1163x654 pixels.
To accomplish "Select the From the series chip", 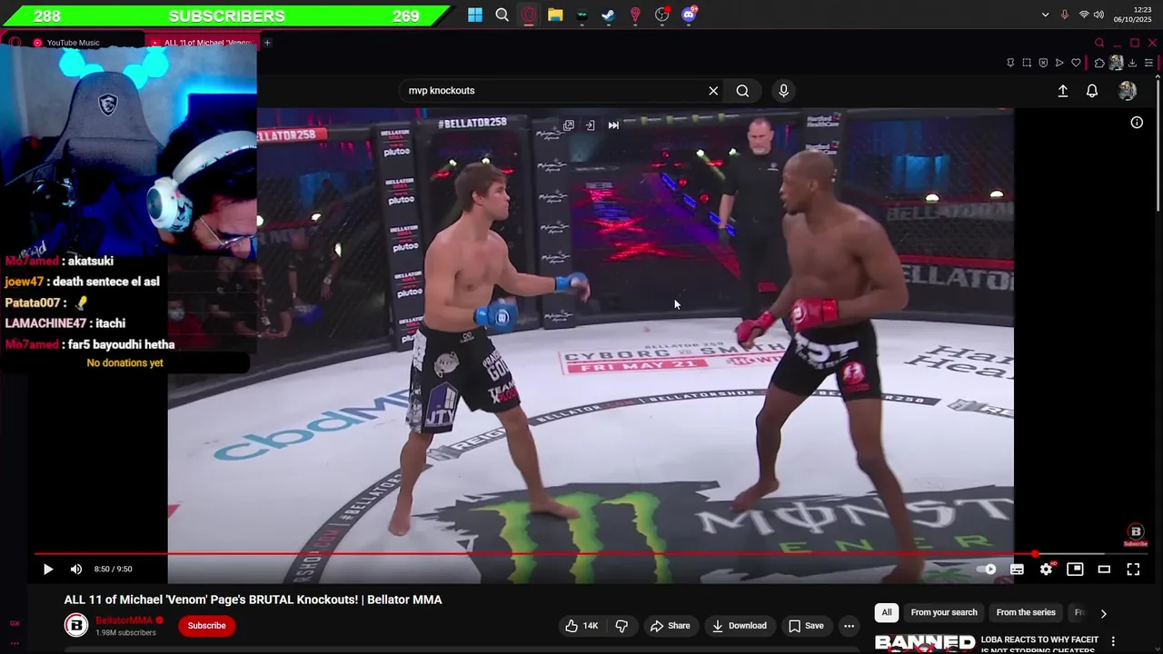I will (x=1026, y=612).
